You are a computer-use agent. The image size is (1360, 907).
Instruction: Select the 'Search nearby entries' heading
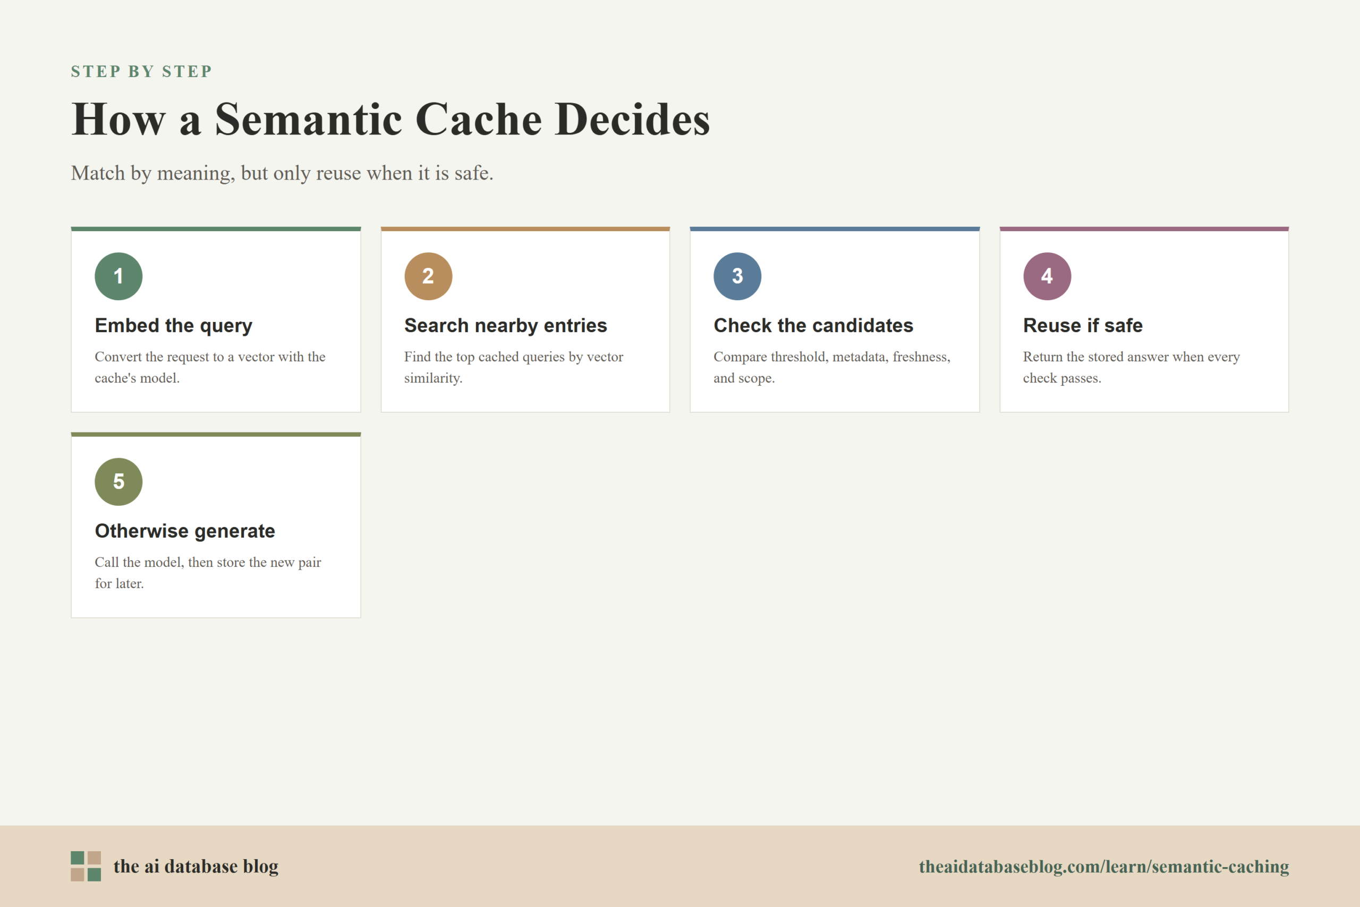pyautogui.click(x=505, y=326)
